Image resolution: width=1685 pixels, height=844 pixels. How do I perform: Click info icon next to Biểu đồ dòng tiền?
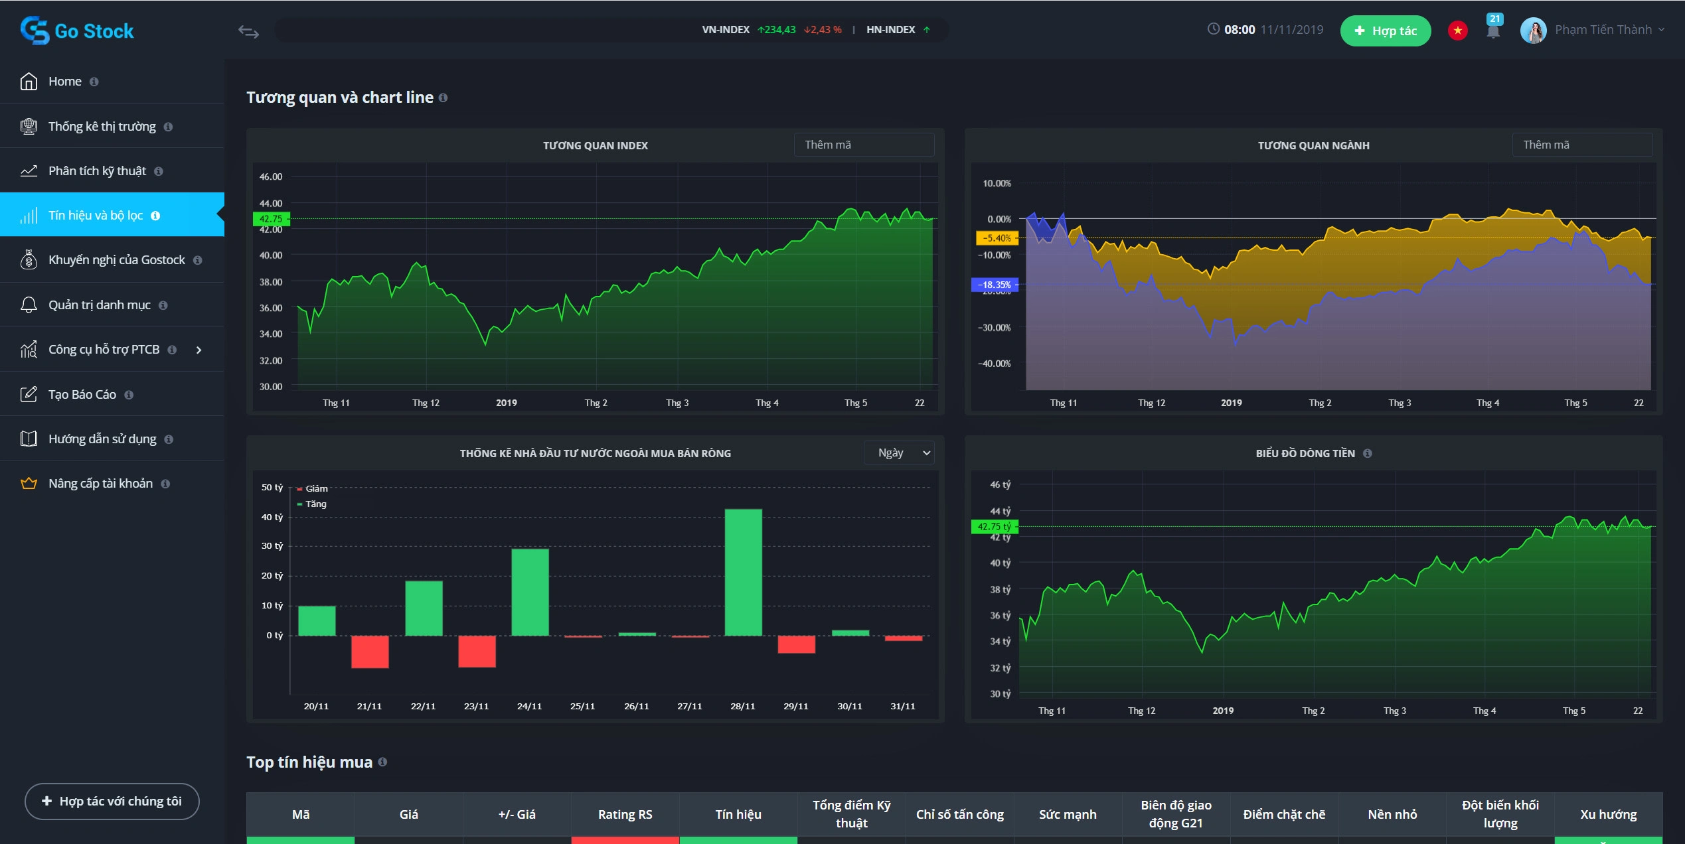1367,453
